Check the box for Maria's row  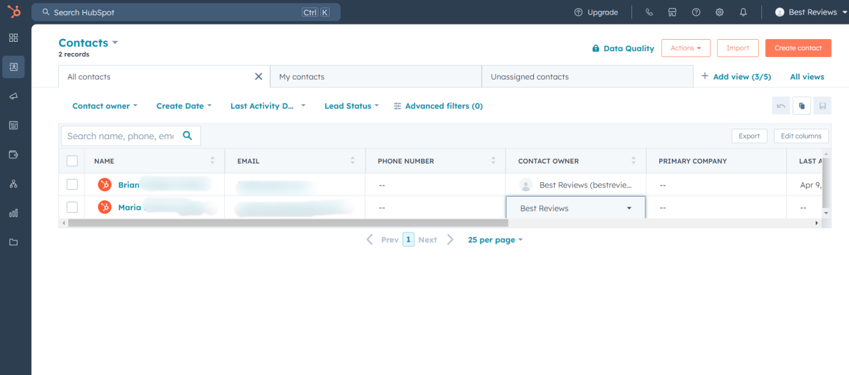click(72, 207)
